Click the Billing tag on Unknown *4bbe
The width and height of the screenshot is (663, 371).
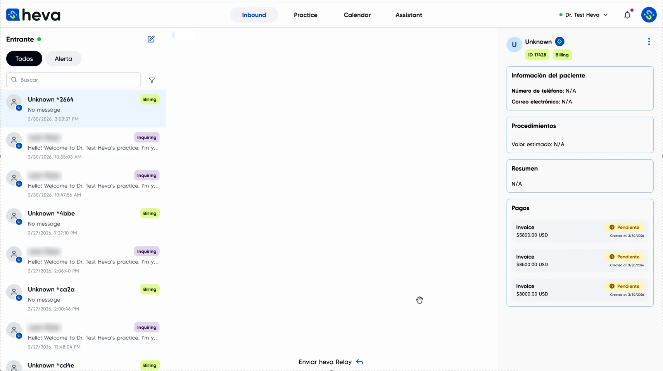[150, 213]
